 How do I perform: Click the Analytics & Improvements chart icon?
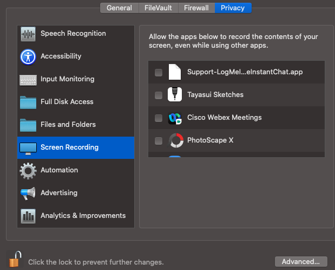pos(28,216)
